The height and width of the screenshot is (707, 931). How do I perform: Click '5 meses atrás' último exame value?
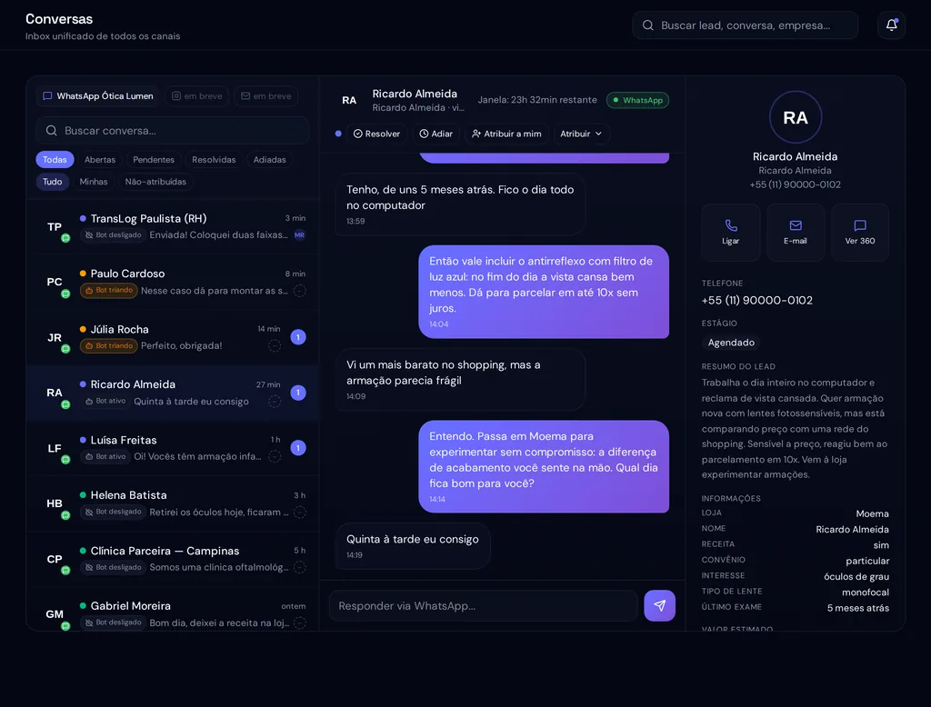pyautogui.click(x=858, y=608)
